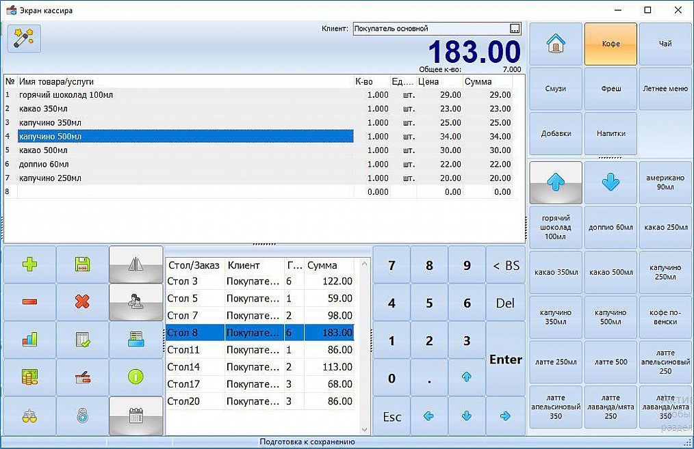Open client selector ellipsis button
Screen dimensions: 694x449
tap(515, 29)
